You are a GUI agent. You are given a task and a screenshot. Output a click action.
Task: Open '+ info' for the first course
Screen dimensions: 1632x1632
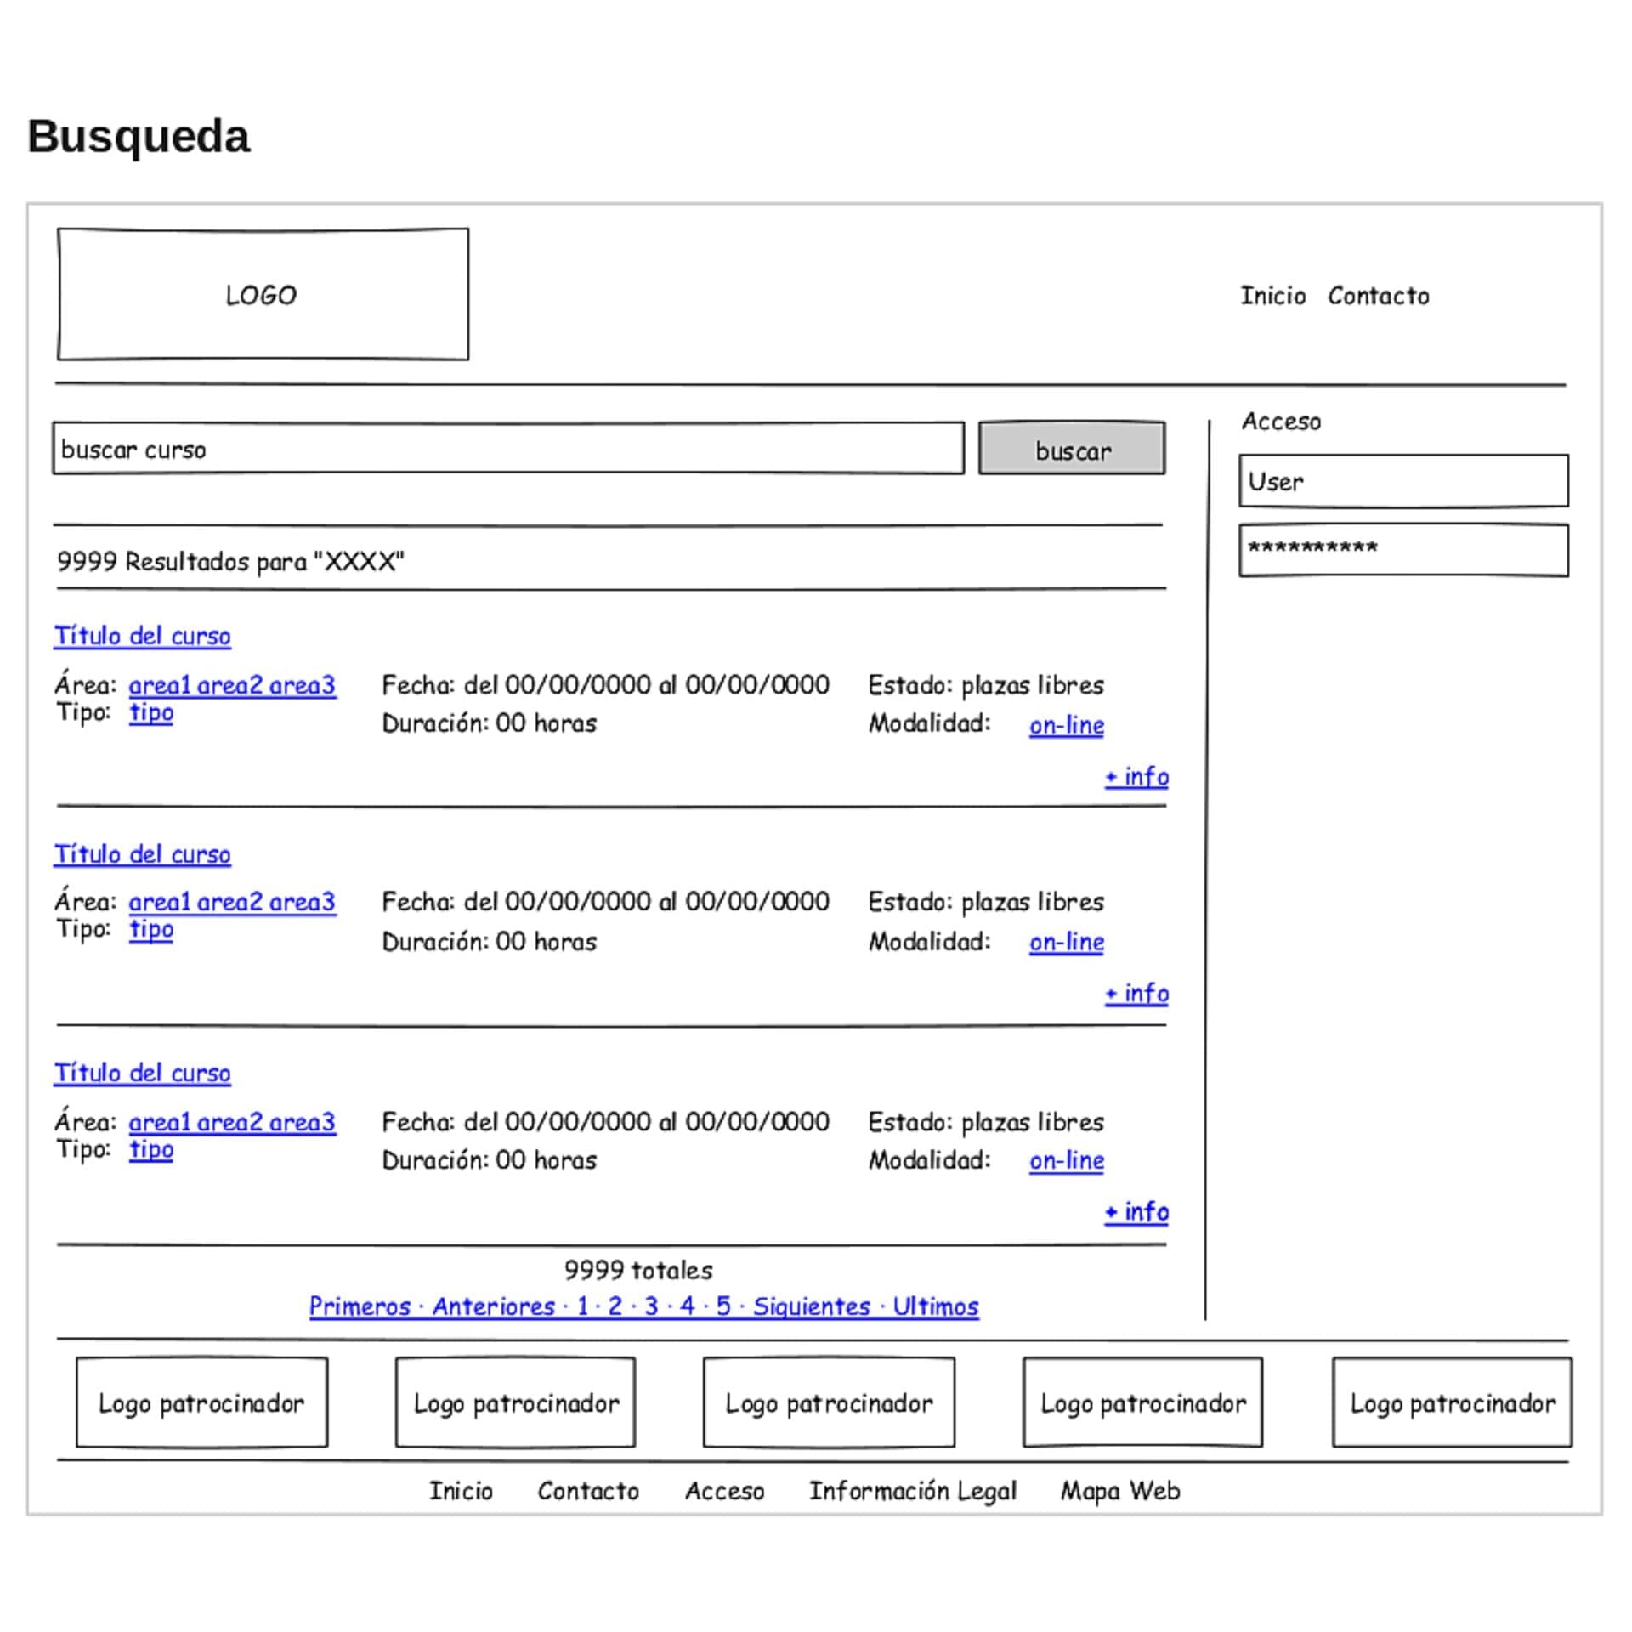(x=1136, y=776)
